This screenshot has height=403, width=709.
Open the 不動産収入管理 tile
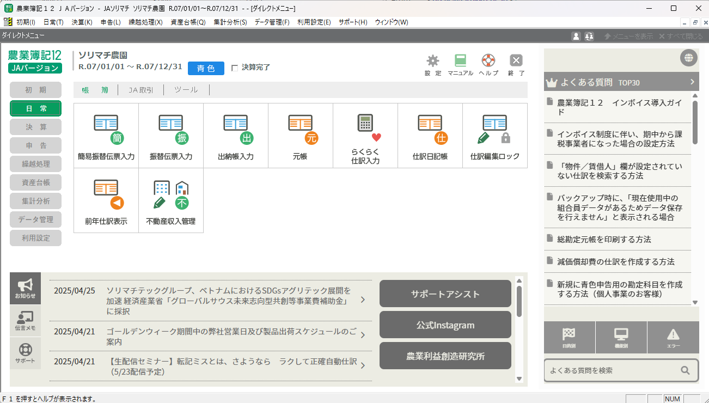171,200
